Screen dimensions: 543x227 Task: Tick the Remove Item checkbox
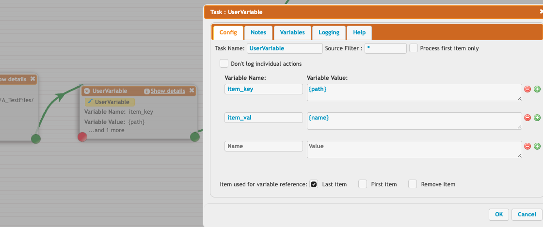pyautogui.click(x=413, y=184)
